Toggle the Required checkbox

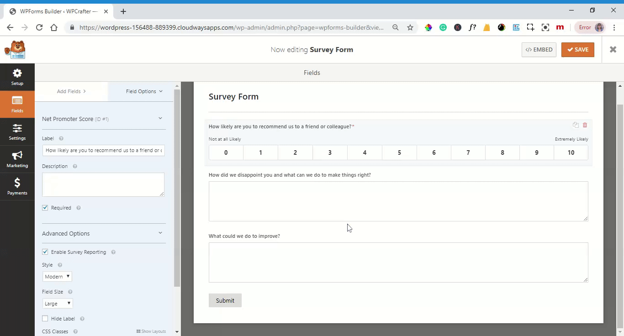tap(45, 208)
